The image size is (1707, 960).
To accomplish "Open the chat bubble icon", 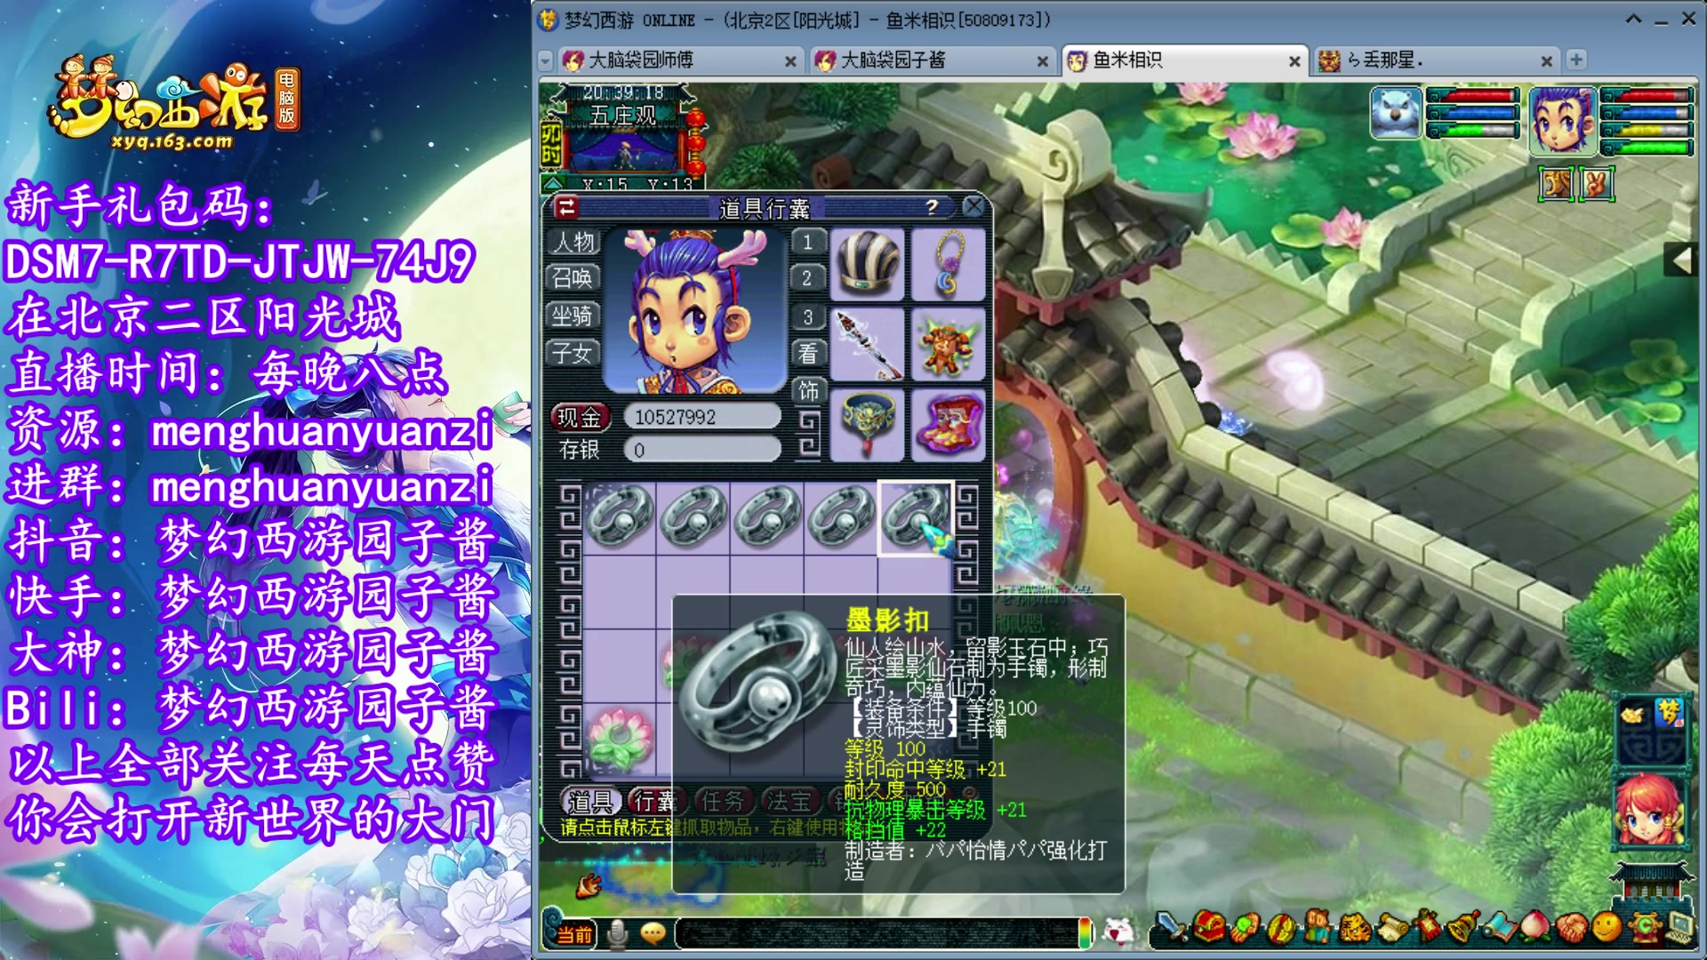I will coord(653,933).
